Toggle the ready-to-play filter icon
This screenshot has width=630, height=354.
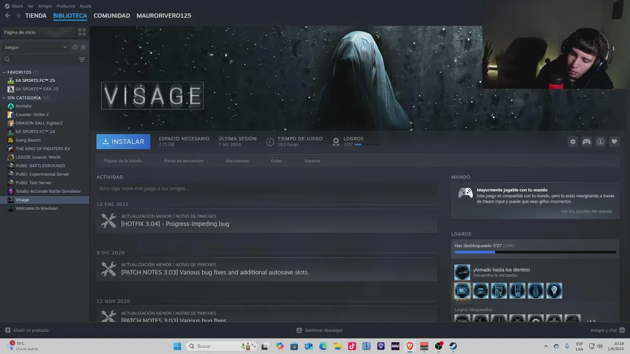(83, 47)
